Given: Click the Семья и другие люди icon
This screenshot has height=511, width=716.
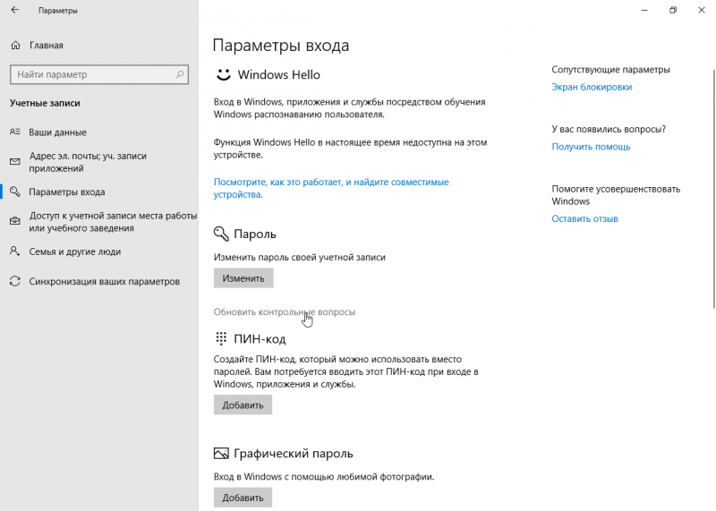Looking at the screenshot, I should (14, 251).
